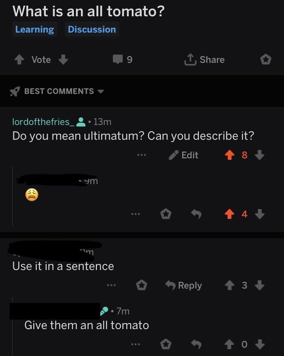
Task: Select the Learning flair tag
Action: (x=34, y=29)
